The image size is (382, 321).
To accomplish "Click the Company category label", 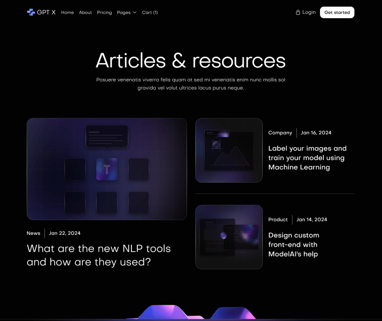I will tap(280, 132).
